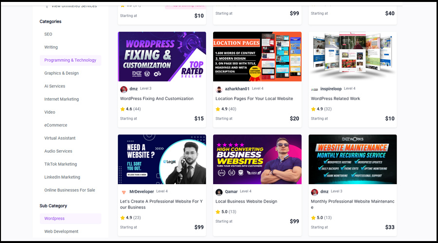Open the Need A Website thumbnail
The width and height of the screenshot is (438, 243).
coord(162,159)
